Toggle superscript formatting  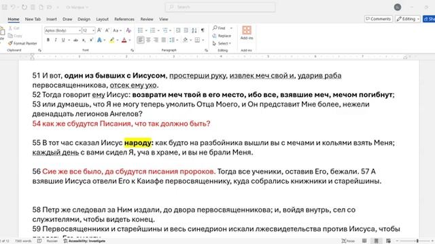coord(91,40)
